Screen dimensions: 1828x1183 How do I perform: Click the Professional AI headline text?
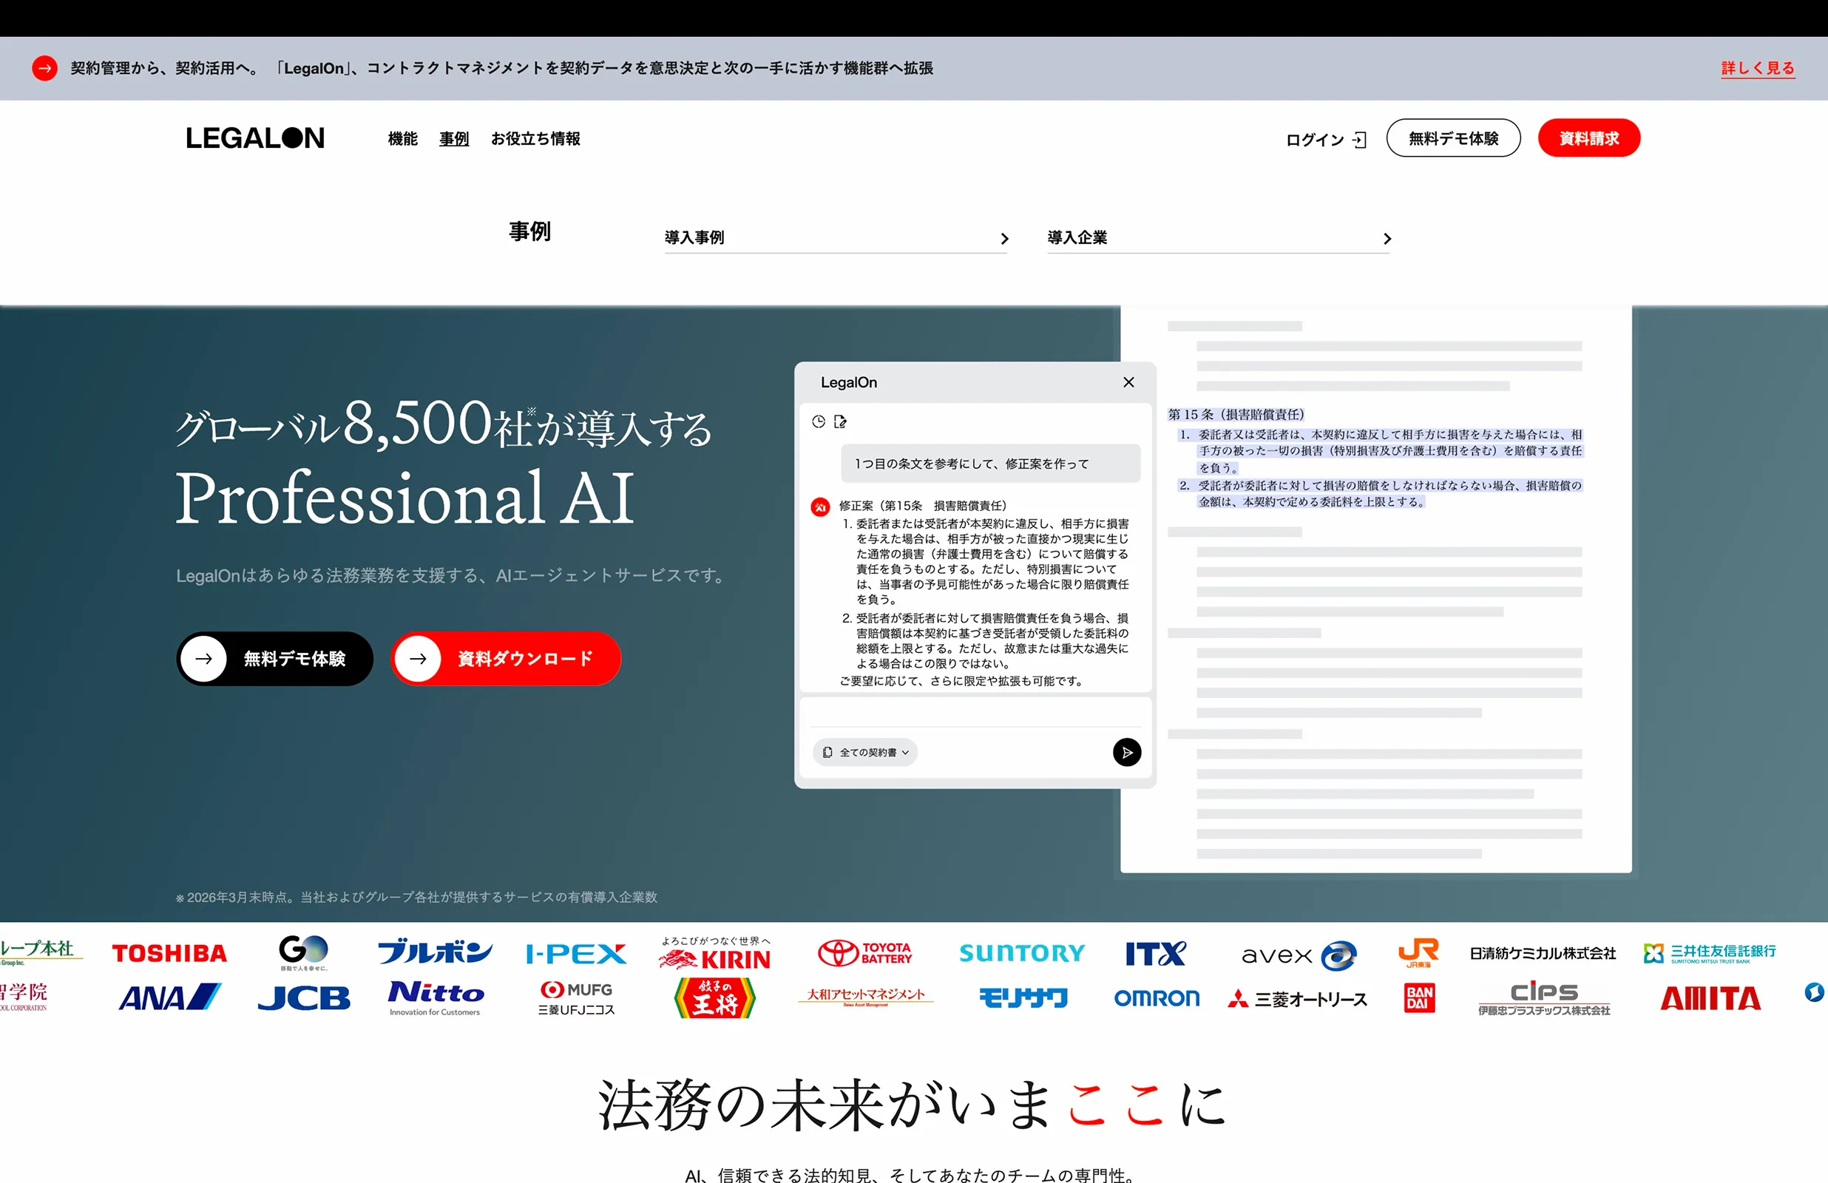pos(405,498)
